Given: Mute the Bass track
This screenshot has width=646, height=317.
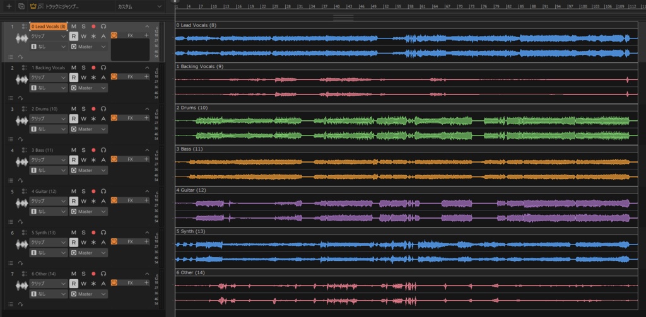Looking at the screenshot, I should [x=74, y=150].
